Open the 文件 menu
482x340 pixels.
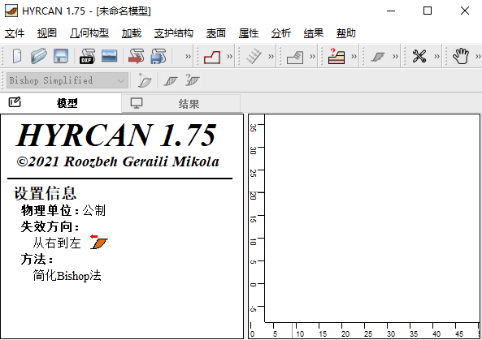click(x=15, y=33)
